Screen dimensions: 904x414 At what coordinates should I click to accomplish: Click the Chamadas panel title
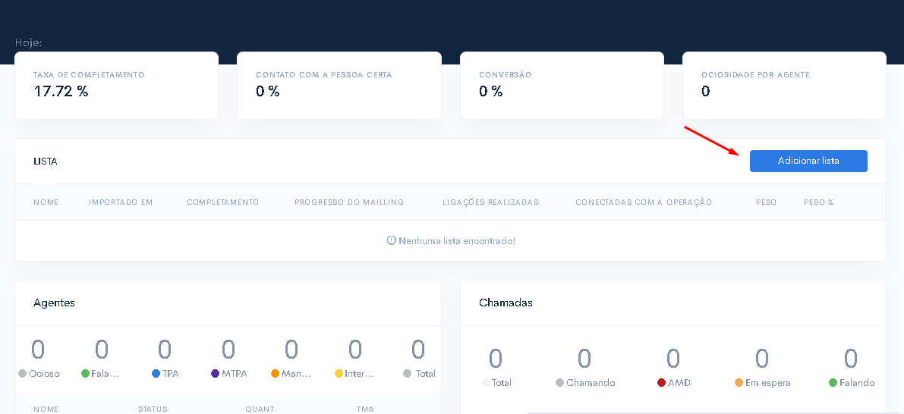tap(506, 303)
